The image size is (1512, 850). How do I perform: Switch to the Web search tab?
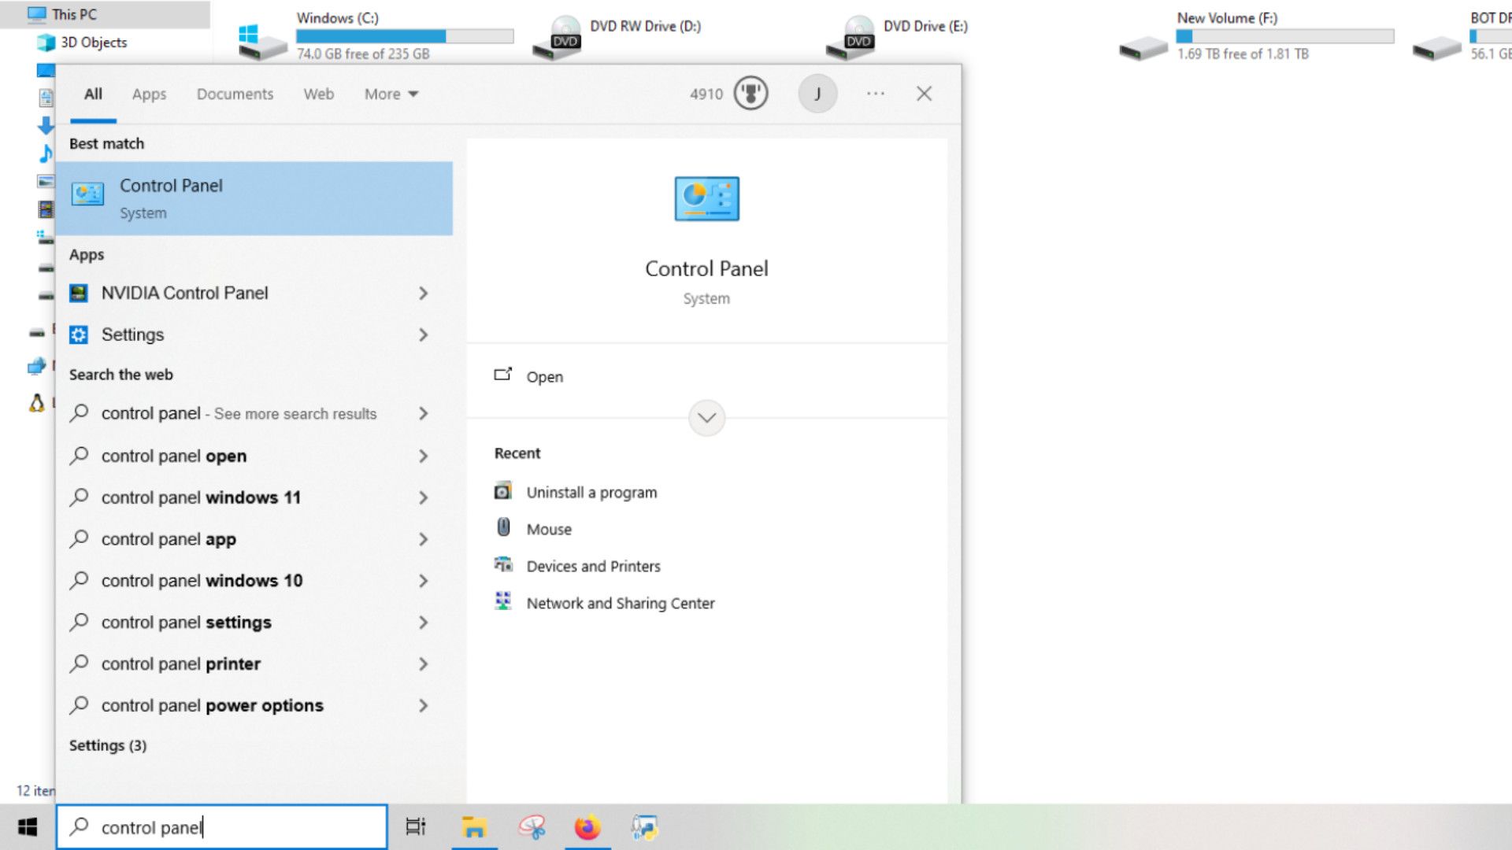point(319,94)
